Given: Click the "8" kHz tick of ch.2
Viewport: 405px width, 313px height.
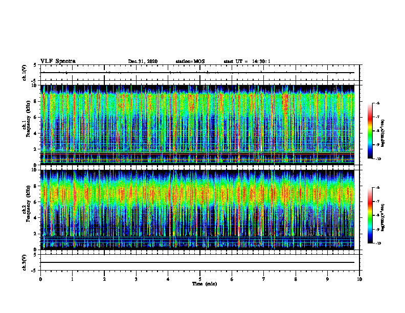Looking at the screenshot, I should click(x=36, y=186).
